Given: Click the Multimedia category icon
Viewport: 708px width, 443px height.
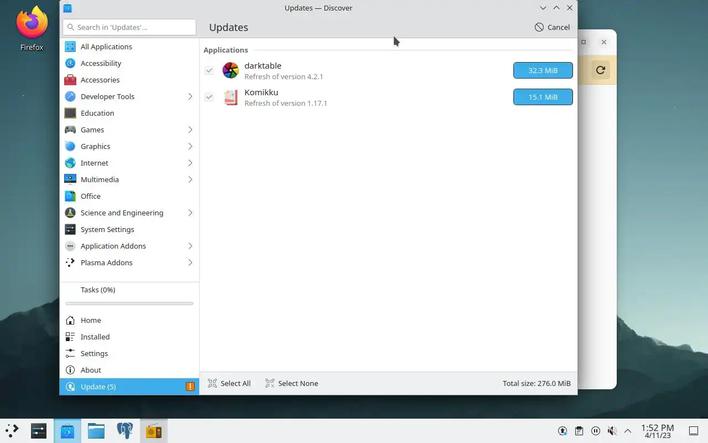Looking at the screenshot, I should pyautogui.click(x=70, y=179).
